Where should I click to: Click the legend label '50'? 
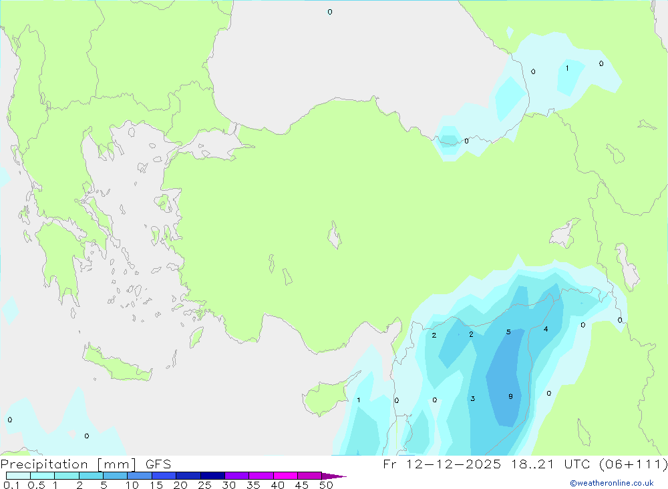coord(326,485)
